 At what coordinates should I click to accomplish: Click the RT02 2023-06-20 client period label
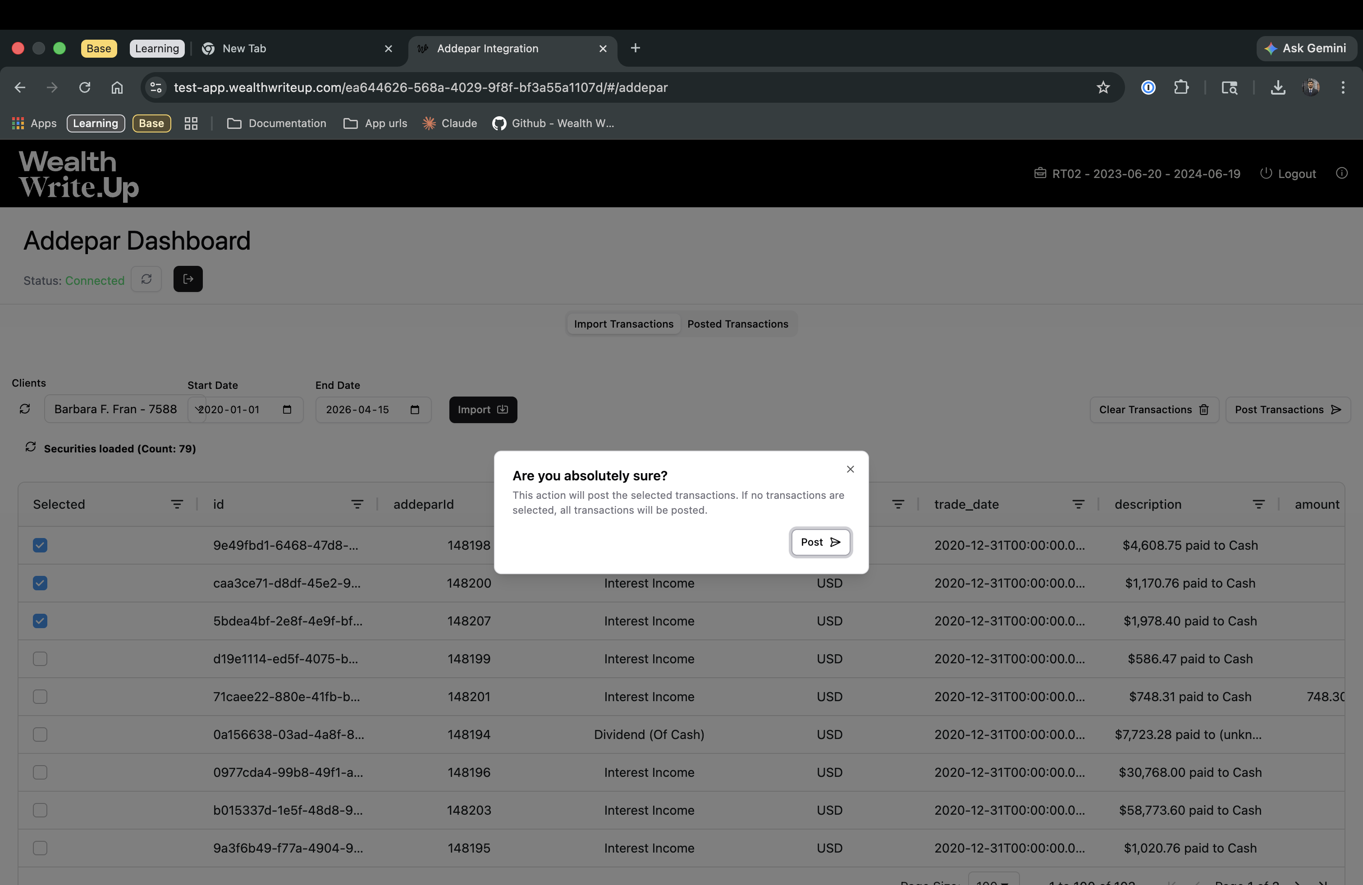[x=1137, y=173]
